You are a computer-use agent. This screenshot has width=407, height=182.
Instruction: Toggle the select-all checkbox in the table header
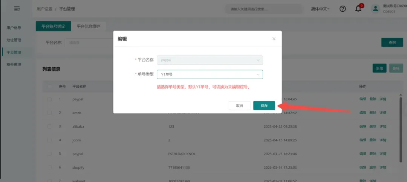click(49, 86)
